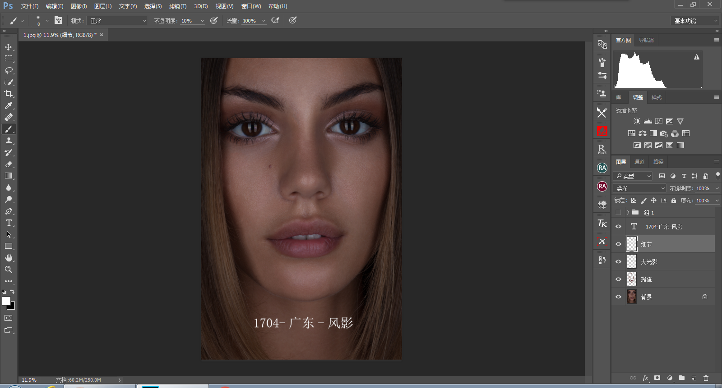Toggle airbrush build-up mode
Screen dimensions: 722x388
(275, 20)
